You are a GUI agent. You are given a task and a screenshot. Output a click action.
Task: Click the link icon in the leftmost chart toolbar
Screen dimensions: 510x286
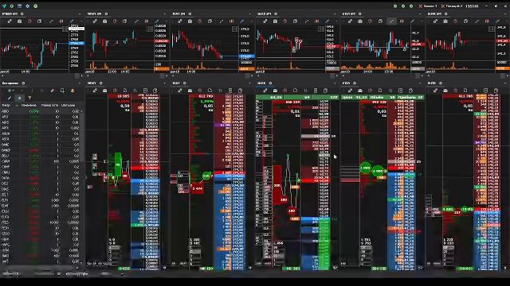pos(10,21)
